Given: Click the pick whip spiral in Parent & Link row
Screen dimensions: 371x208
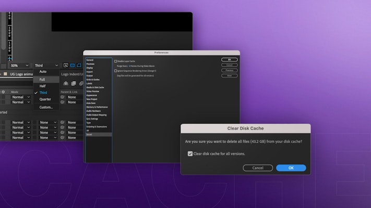Looking at the screenshot, I should click(62, 97).
